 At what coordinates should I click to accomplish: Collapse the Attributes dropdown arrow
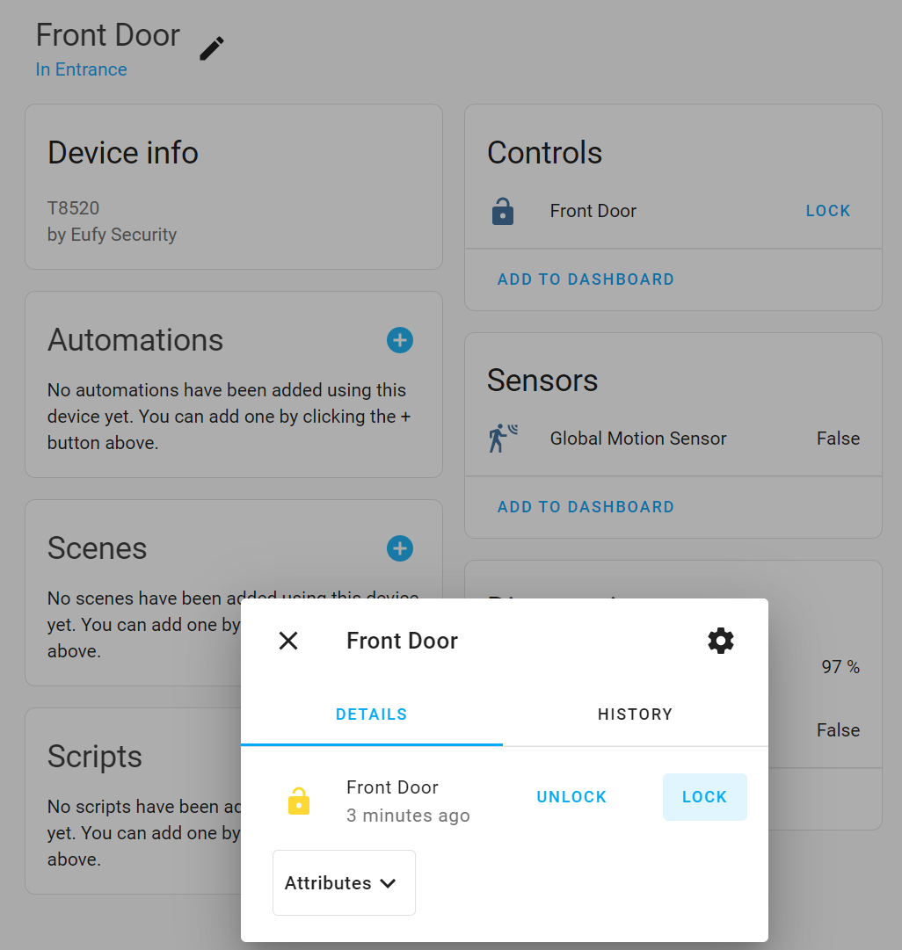[389, 884]
